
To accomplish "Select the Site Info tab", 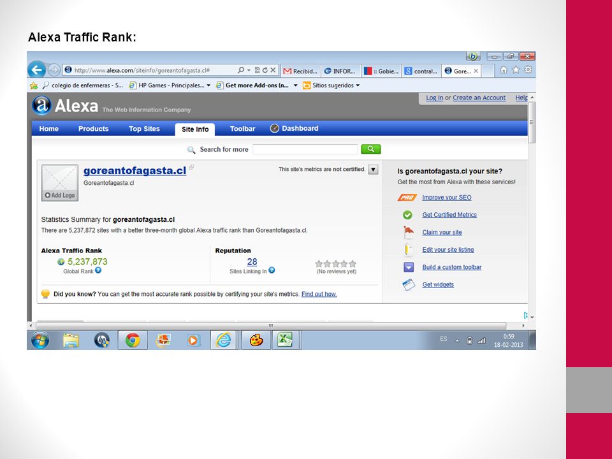I will tap(195, 129).
